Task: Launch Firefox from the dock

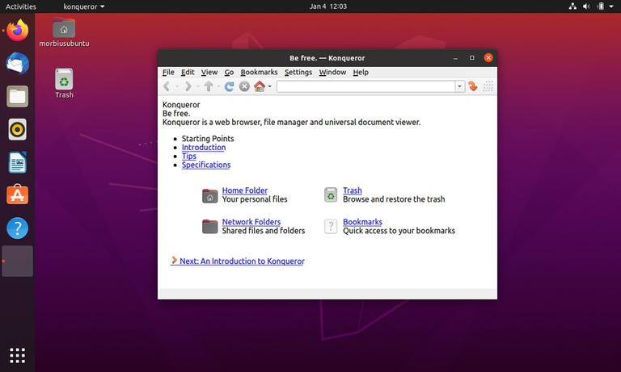Action: pos(18,31)
